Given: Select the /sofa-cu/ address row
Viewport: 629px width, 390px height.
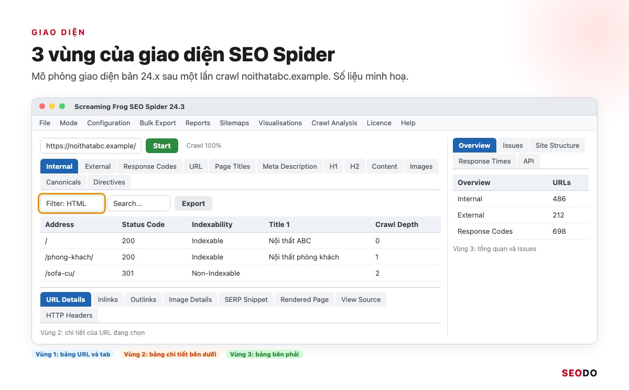Looking at the screenshot, I should (x=241, y=274).
